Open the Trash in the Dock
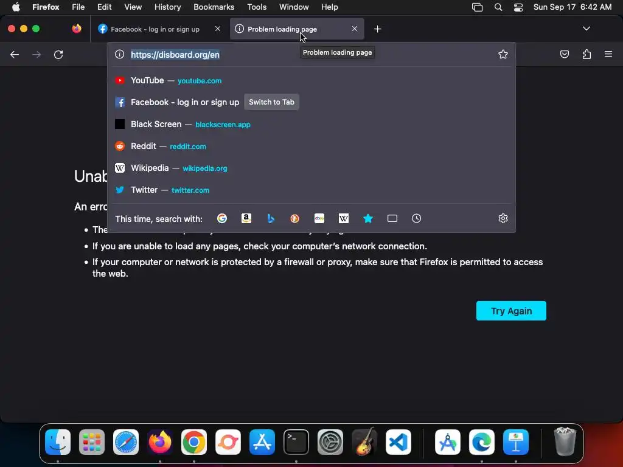 pyautogui.click(x=565, y=441)
